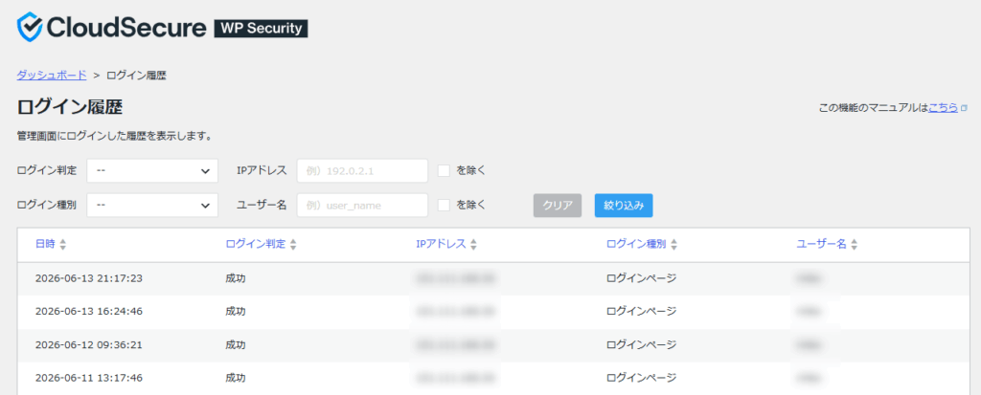Check を除く box for IPアドレス
The width and height of the screenshot is (981, 395).
coord(445,170)
